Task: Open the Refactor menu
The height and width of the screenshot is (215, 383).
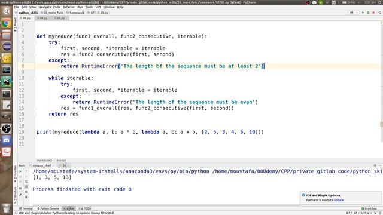Action: click(x=69, y=7)
